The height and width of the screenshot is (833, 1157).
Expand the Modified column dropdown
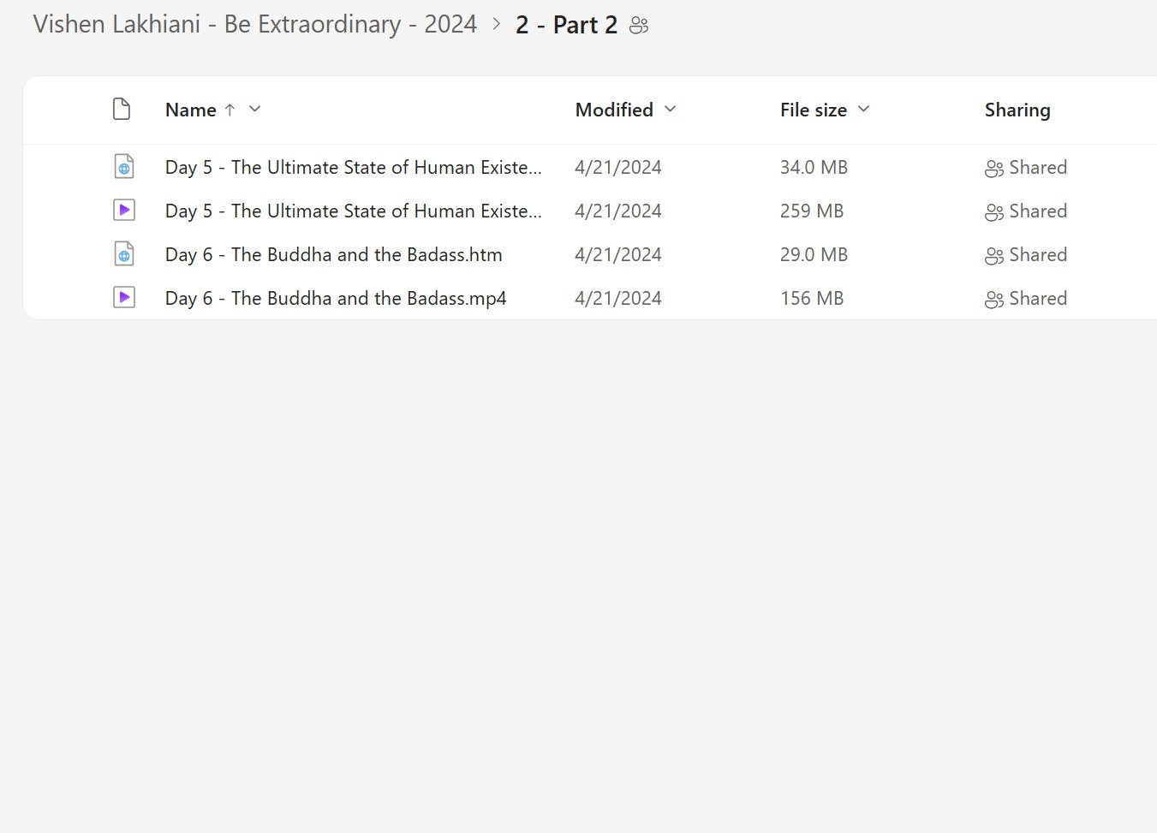point(671,109)
